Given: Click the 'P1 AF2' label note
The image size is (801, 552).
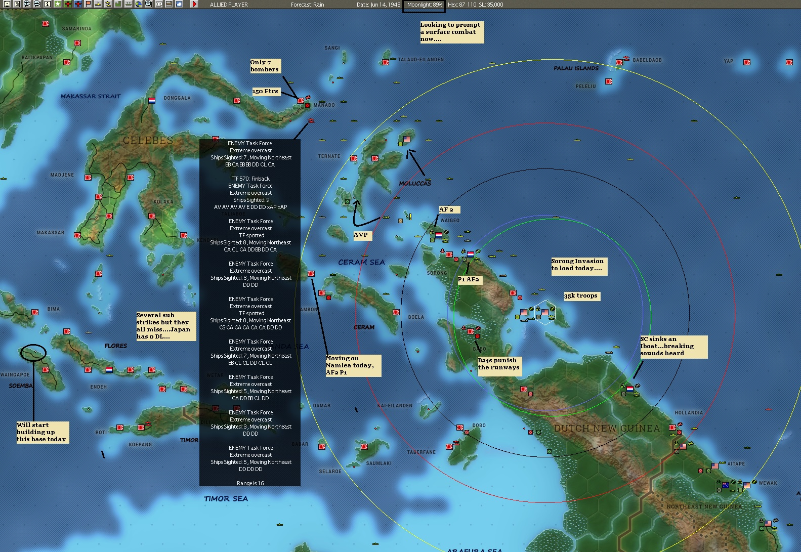Looking at the screenshot, I should (x=470, y=279).
